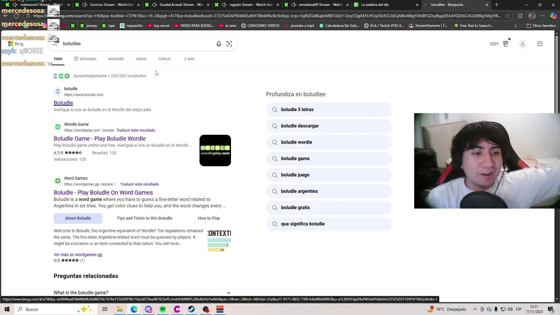
Task: Open Steam from the taskbar
Action: [191, 309]
